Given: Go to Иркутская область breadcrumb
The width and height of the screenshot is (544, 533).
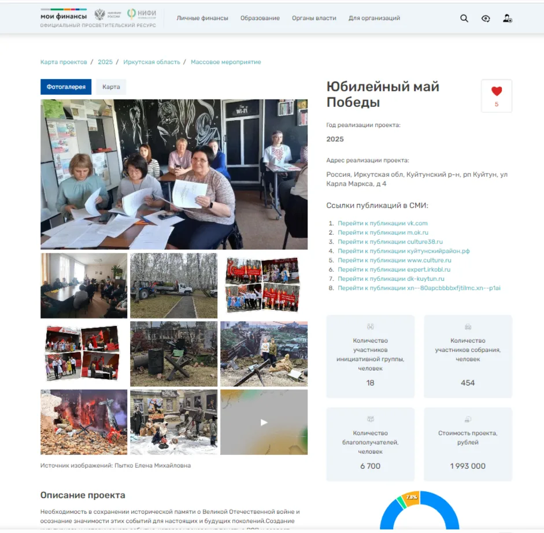Looking at the screenshot, I should tap(151, 62).
